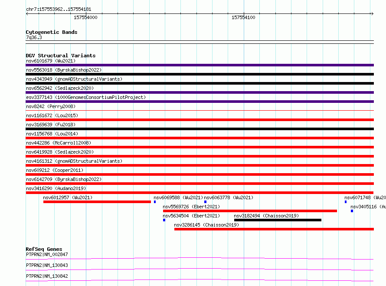
Task: Click blue marker under nsv6071748
Action: [346, 202]
